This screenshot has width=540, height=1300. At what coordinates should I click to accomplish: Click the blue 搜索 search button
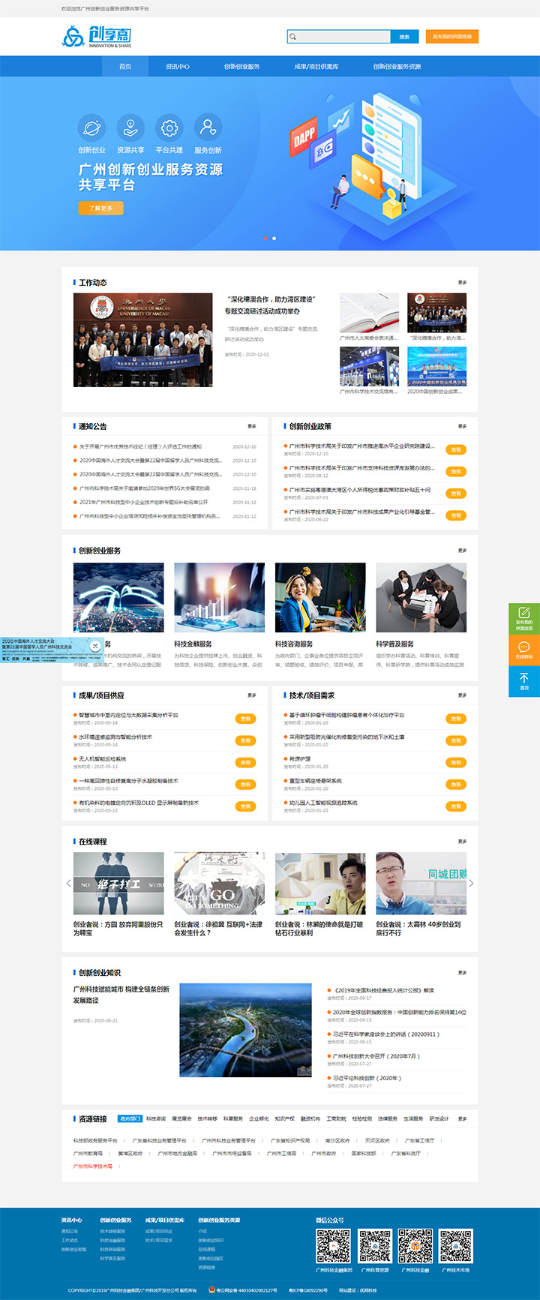pyautogui.click(x=404, y=37)
